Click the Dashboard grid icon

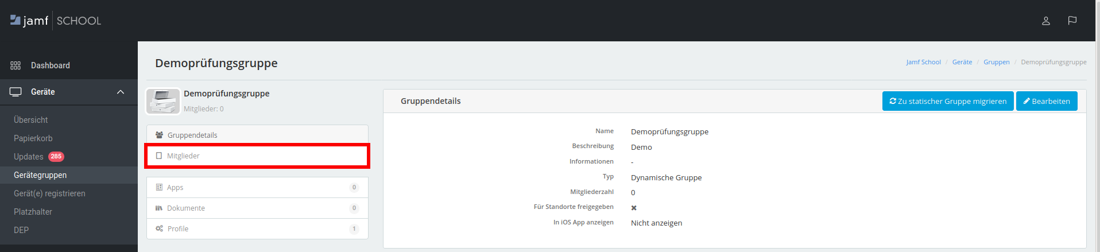coord(16,65)
